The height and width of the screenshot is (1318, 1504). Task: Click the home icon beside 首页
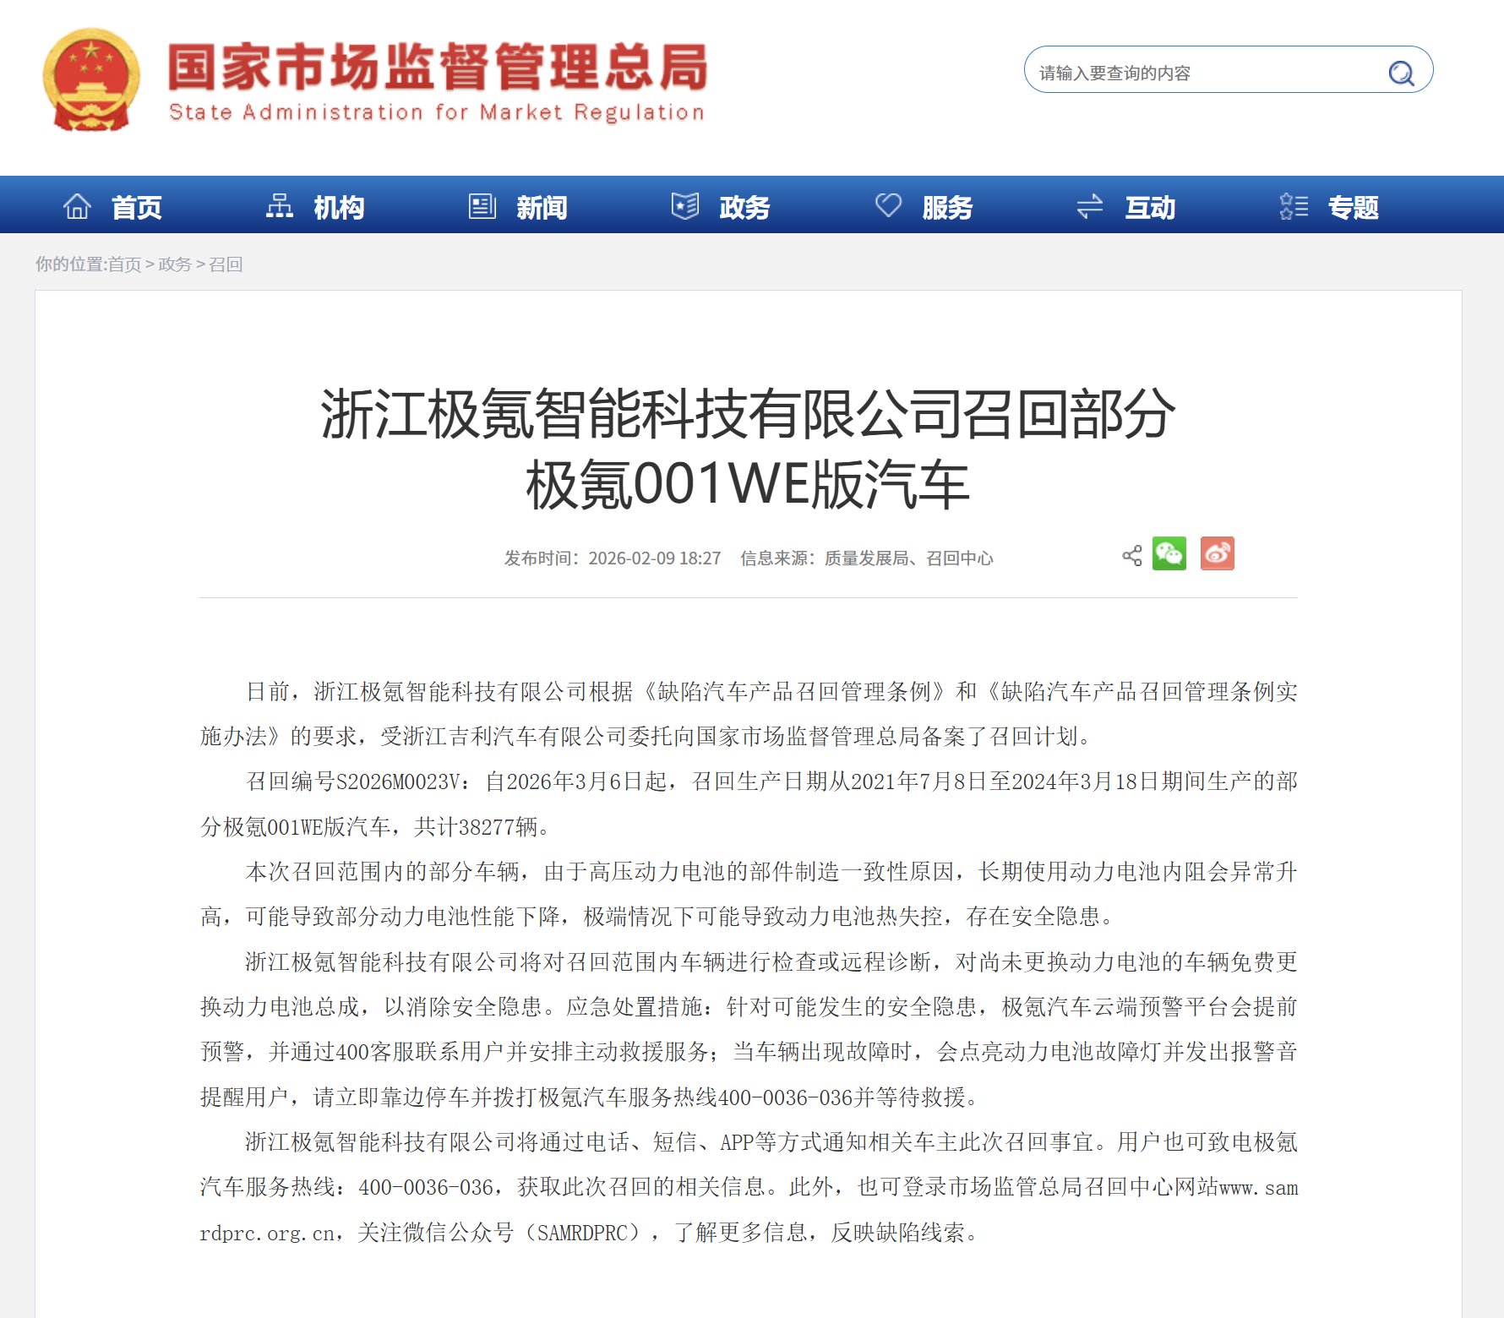click(77, 206)
